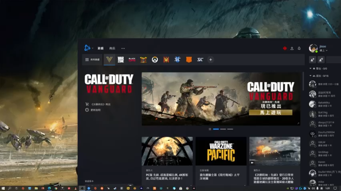Open the patch notes link with info icon

pos(93,110)
